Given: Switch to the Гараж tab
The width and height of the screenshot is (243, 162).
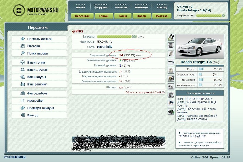Looking at the screenshot, I should 104,16.
